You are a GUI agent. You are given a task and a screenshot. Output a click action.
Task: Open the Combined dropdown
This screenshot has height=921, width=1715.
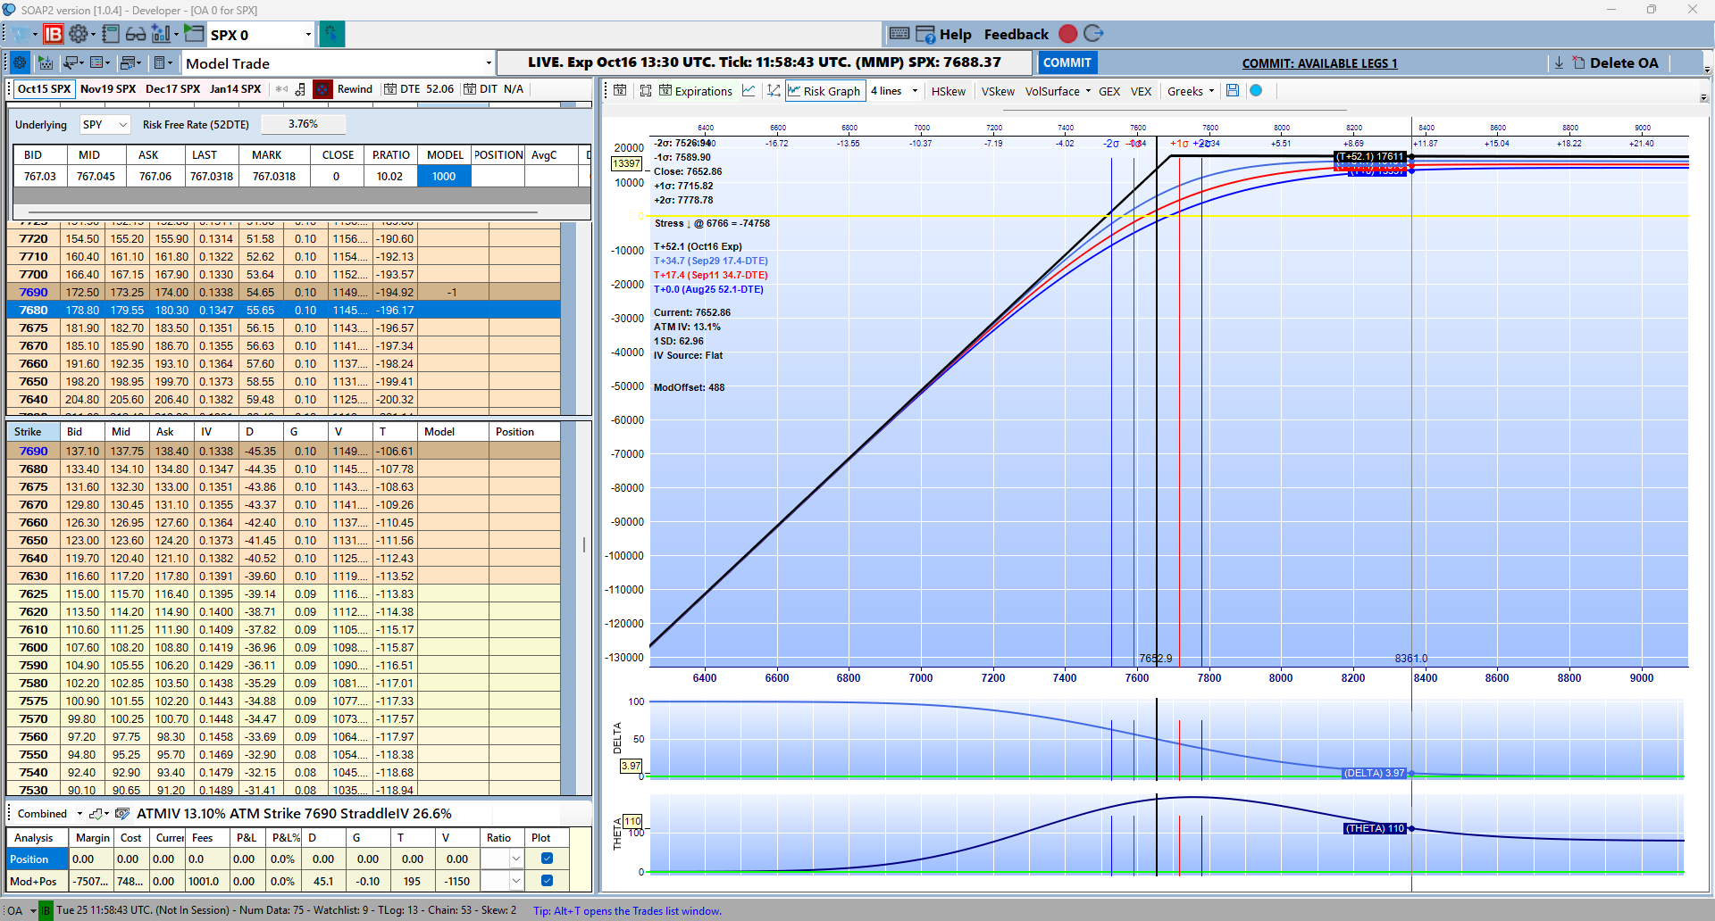[79, 813]
